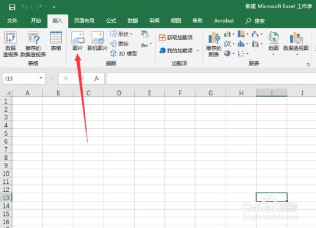The height and width of the screenshot is (228, 316).
Task: Switch to the Review (审阅) tab
Action: [x=154, y=21]
